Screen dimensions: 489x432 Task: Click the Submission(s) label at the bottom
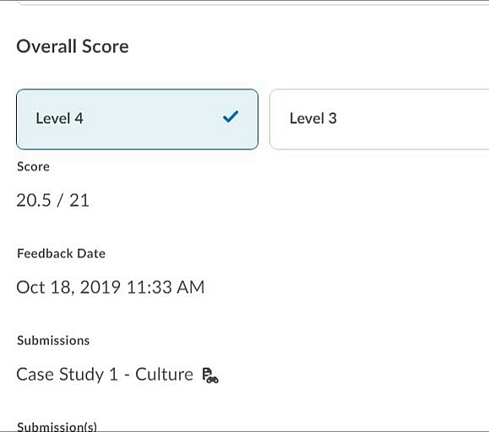point(57,426)
